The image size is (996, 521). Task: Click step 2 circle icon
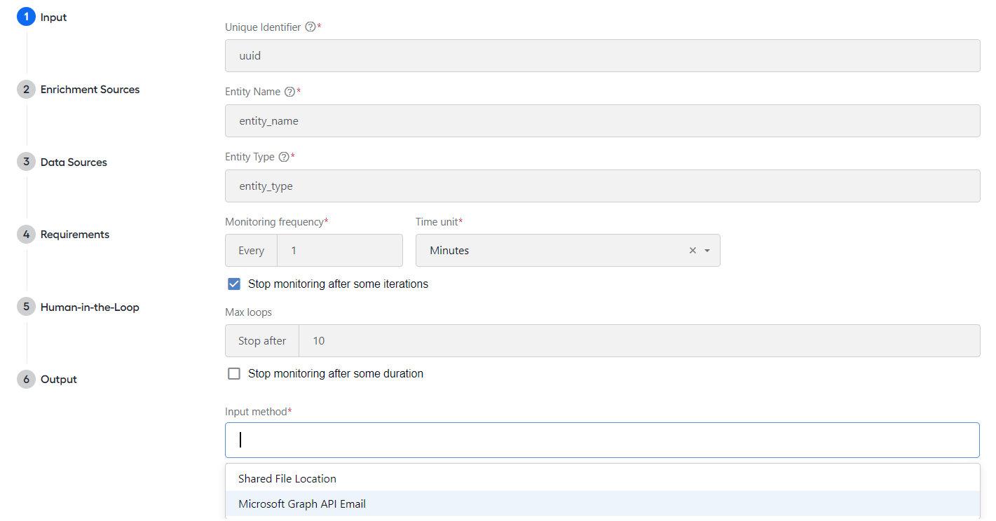(26, 90)
